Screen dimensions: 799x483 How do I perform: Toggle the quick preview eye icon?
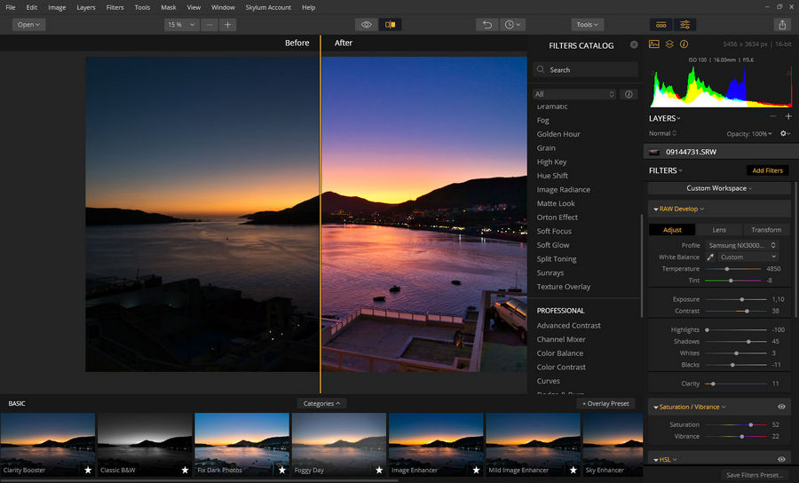(x=366, y=25)
